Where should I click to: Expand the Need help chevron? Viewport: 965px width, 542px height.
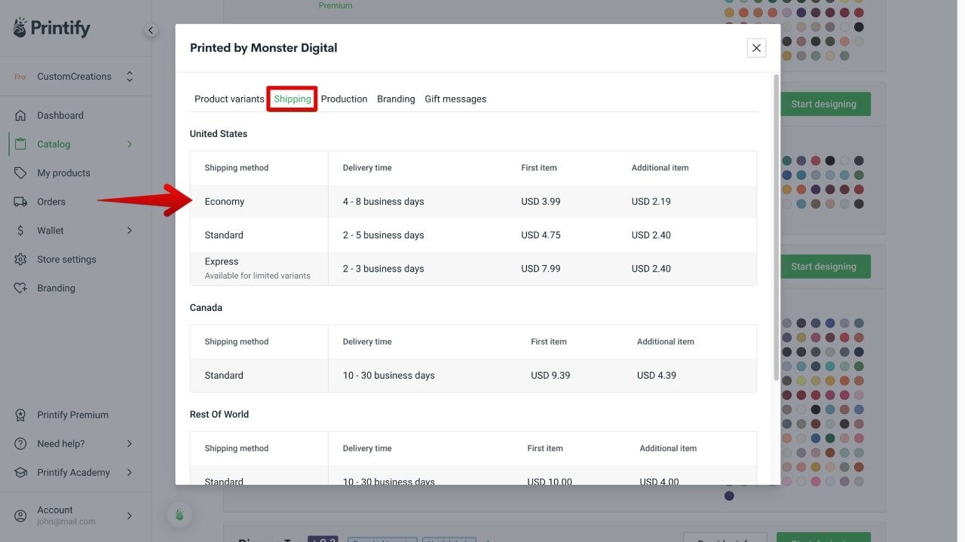pos(130,443)
